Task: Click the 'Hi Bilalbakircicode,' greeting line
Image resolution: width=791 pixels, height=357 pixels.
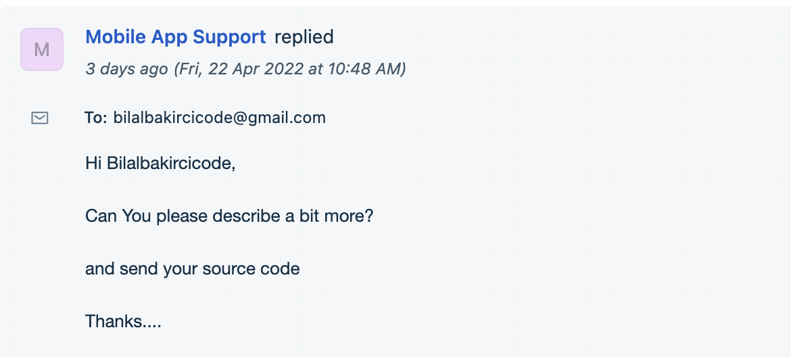Action: point(160,164)
